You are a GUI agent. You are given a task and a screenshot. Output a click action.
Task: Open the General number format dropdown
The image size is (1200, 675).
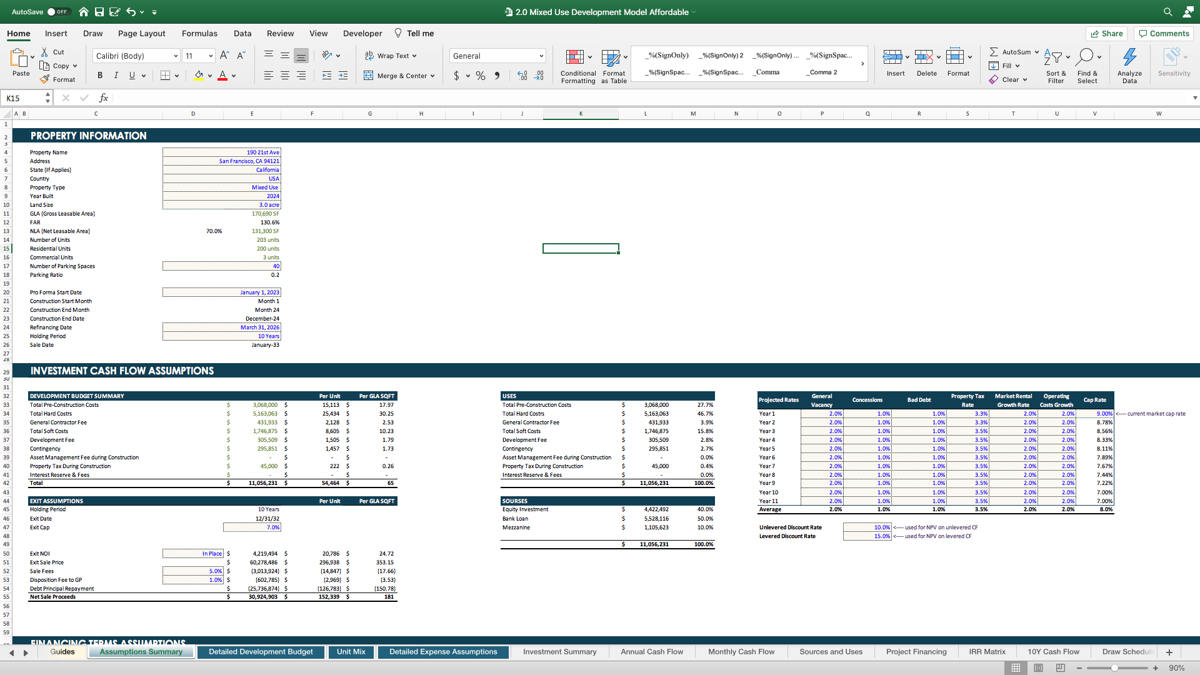(x=541, y=56)
